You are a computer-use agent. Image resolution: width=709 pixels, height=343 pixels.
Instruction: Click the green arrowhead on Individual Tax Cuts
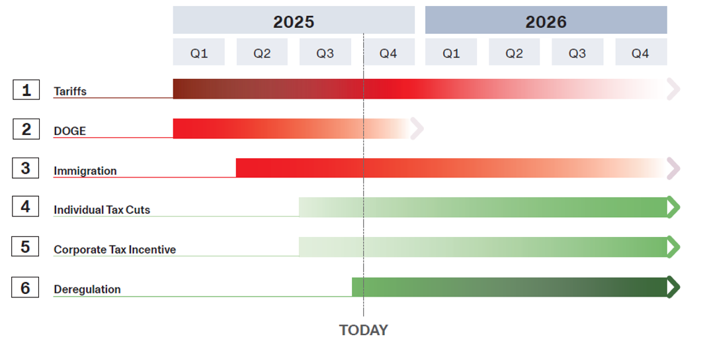coord(673,207)
